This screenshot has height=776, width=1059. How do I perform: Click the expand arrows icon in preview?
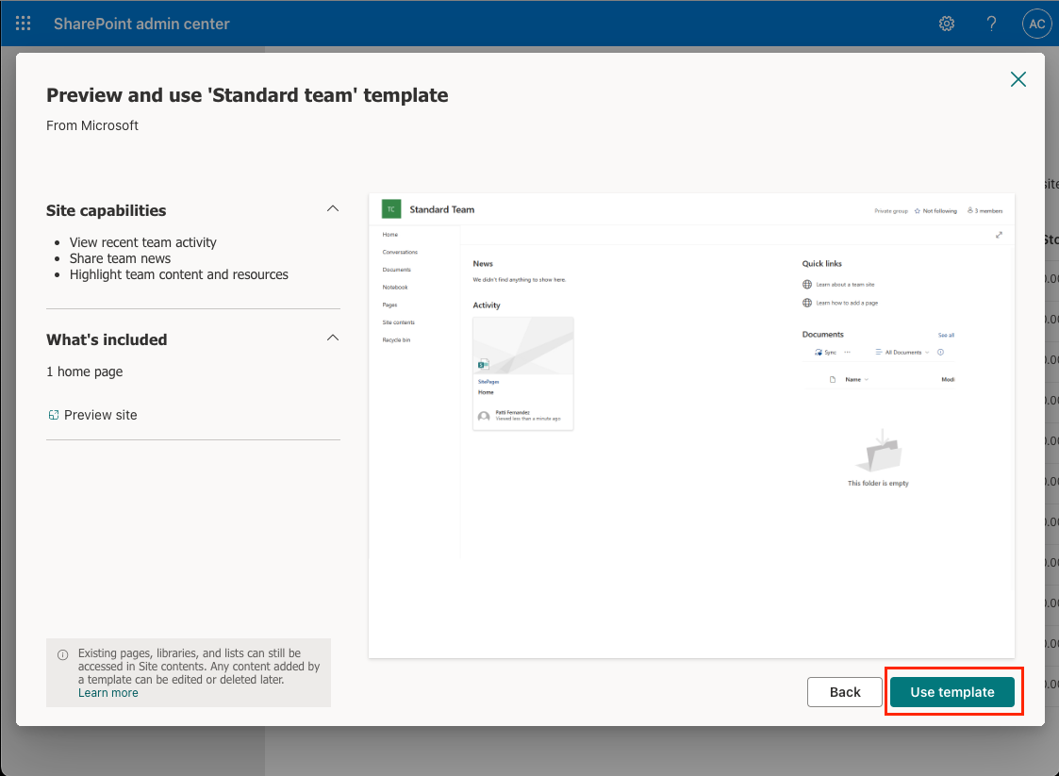click(x=999, y=235)
